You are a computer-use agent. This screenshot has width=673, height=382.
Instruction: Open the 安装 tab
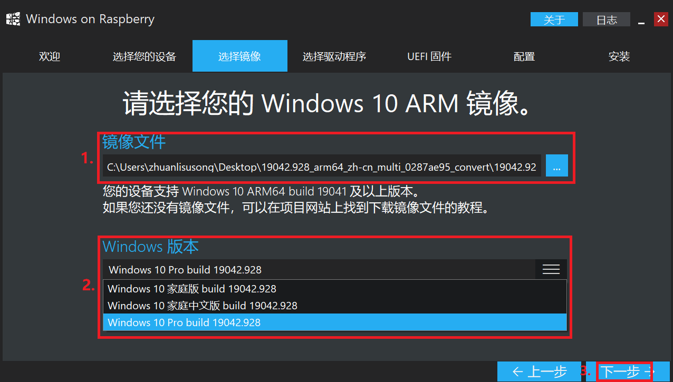[619, 56]
